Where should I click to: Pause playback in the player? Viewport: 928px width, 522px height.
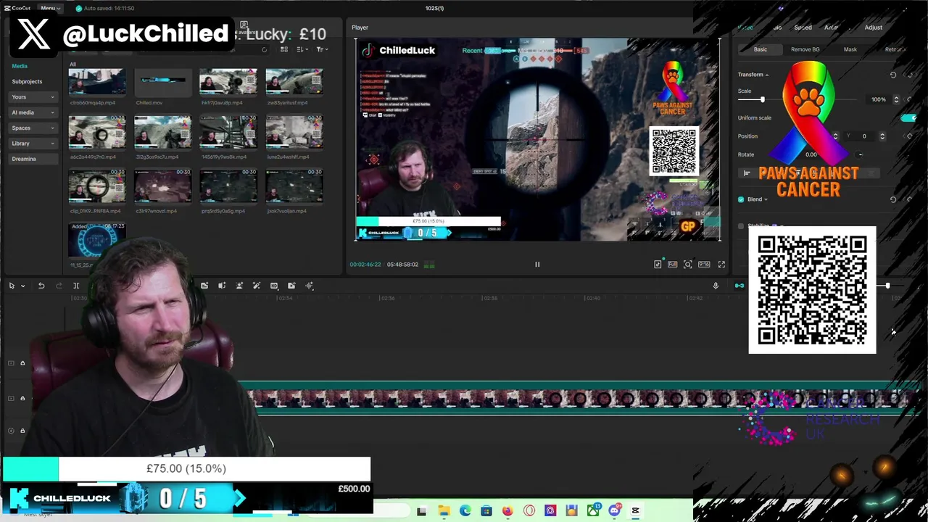coord(537,265)
